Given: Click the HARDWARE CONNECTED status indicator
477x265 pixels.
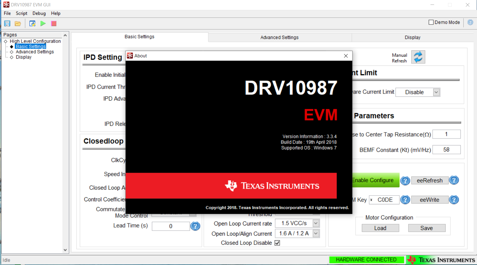Looking at the screenshot, I should 366,260.
